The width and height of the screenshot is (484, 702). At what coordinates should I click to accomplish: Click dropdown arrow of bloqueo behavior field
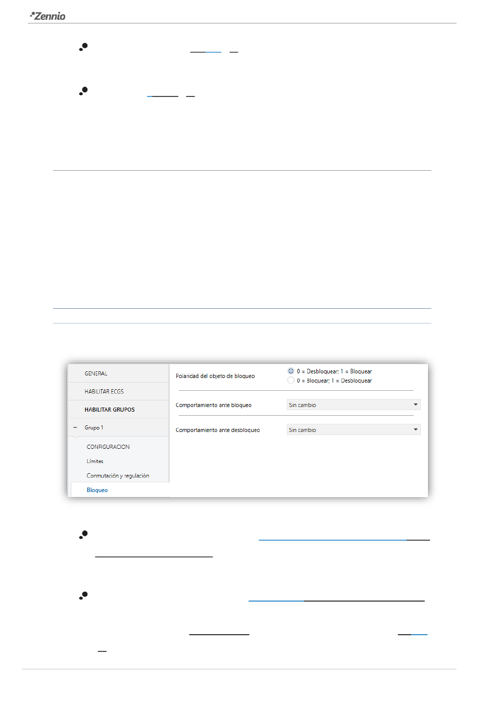click(416, 405)
